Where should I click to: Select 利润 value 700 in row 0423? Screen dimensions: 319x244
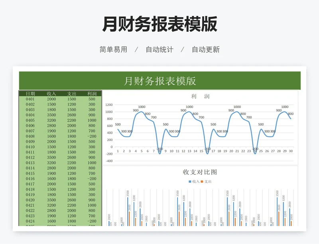click(92, 216)
